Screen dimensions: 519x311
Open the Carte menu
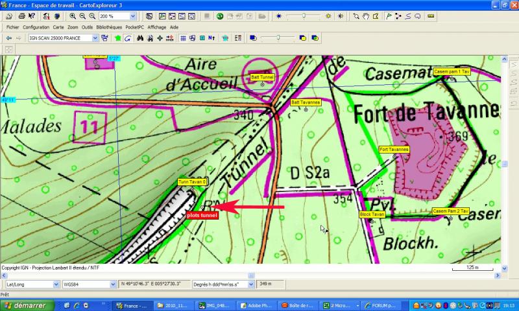[58, 27]
